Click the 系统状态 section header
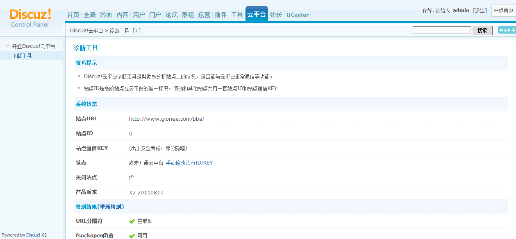516x239 pixels. [86, 104]
